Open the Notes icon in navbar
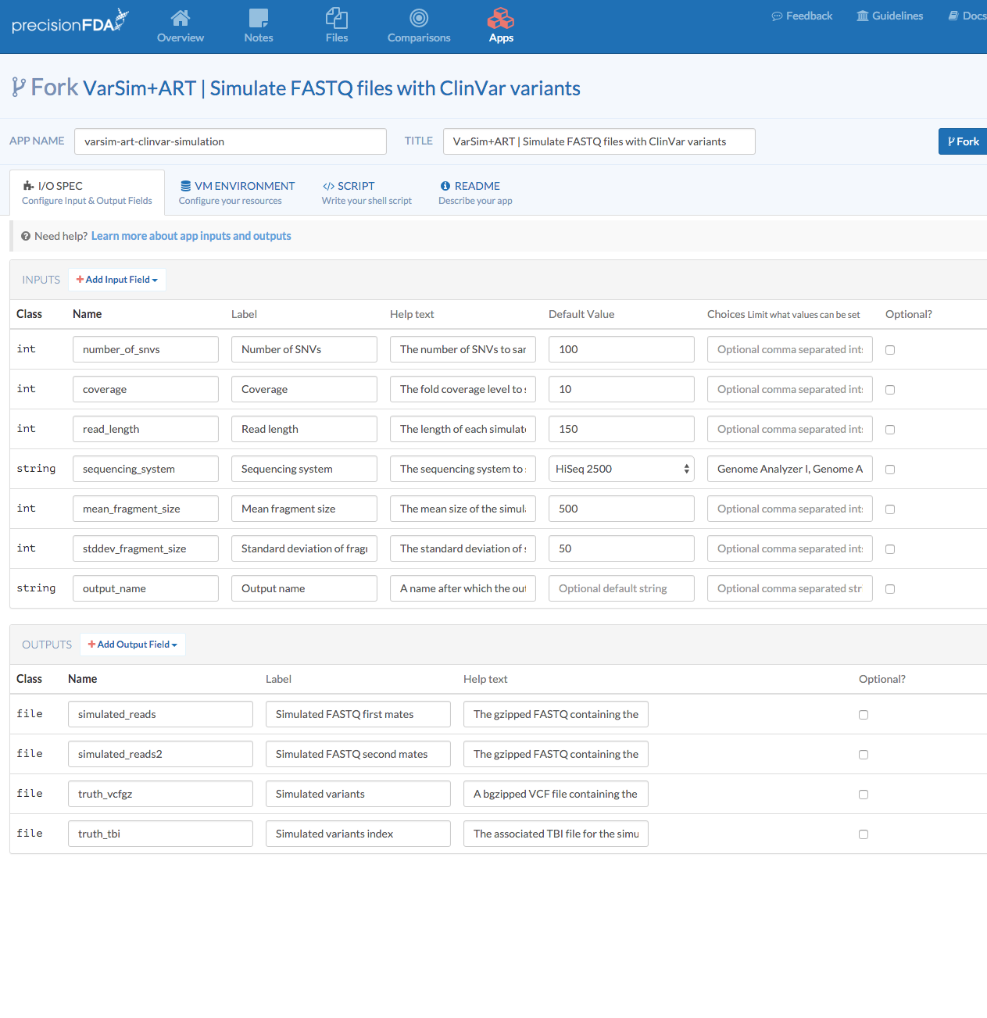The height and width of the screenshot is (1018, 987). pos(259,18)
